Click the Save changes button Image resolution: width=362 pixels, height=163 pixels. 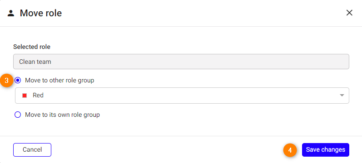coord(326,150)
